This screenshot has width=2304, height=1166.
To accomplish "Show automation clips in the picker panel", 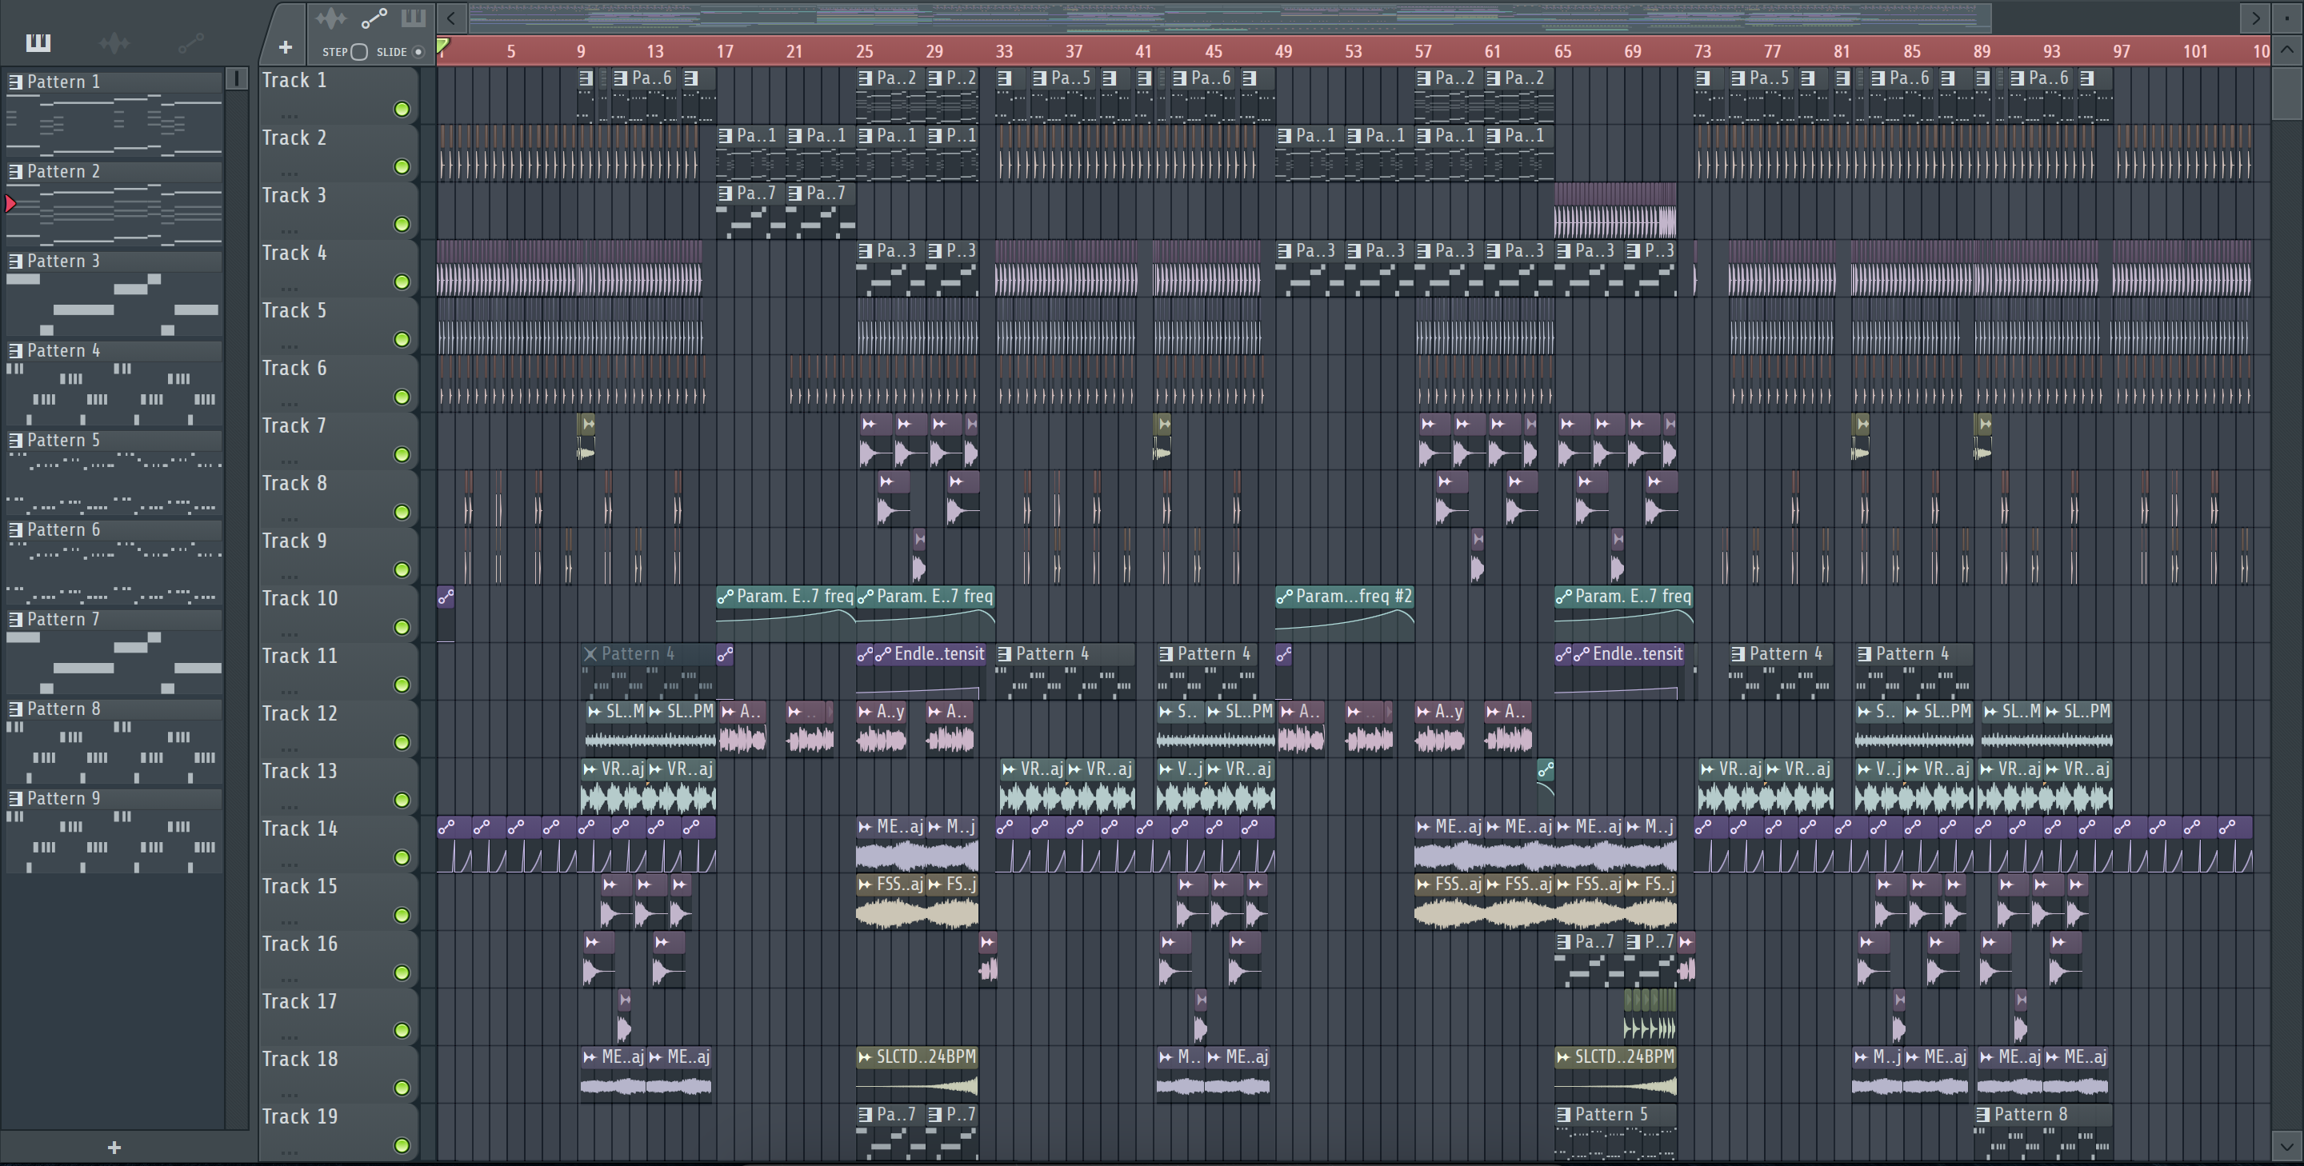I will (x=190, y=42).
